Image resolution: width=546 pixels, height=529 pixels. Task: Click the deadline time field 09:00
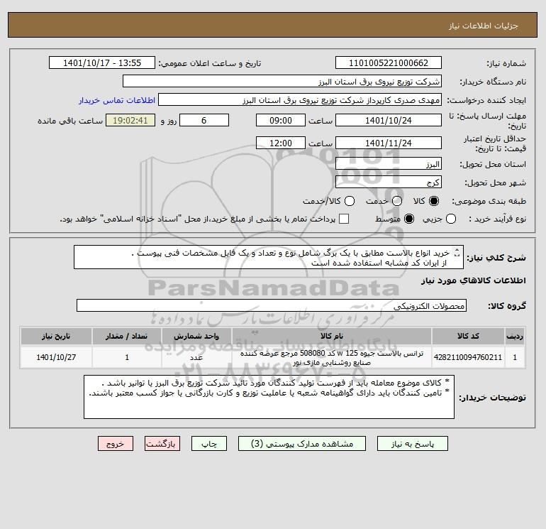click(281, 120)
